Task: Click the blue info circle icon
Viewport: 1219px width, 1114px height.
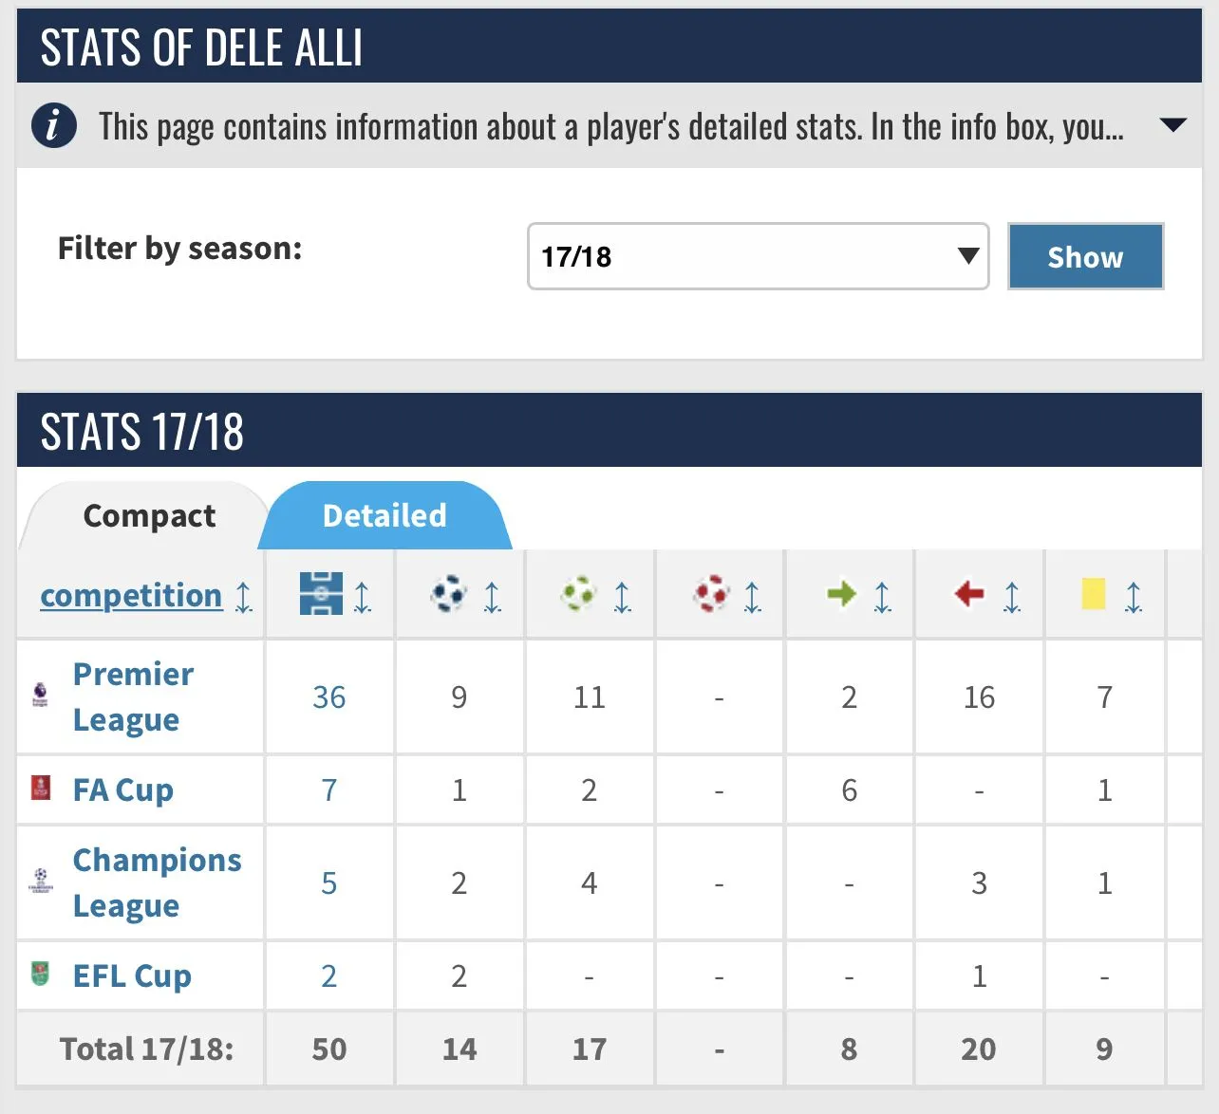Action: [54, 125]
